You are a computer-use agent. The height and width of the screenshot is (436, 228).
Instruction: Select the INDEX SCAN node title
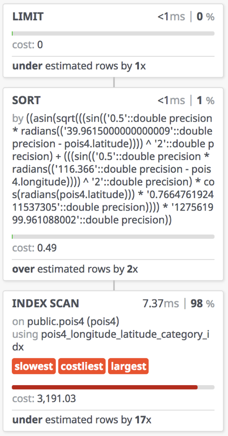(46, 304)
